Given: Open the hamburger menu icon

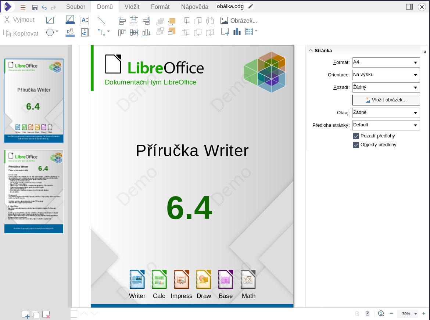Looking at the screenshot, I should 23,7.
